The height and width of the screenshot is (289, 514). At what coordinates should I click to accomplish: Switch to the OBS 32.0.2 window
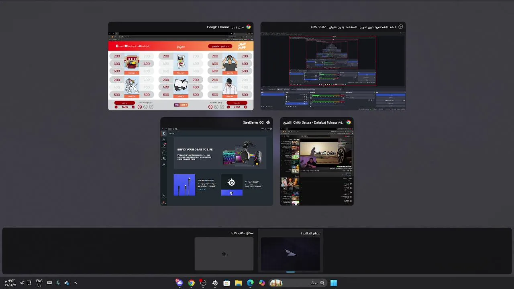click(x=333, y=66)
